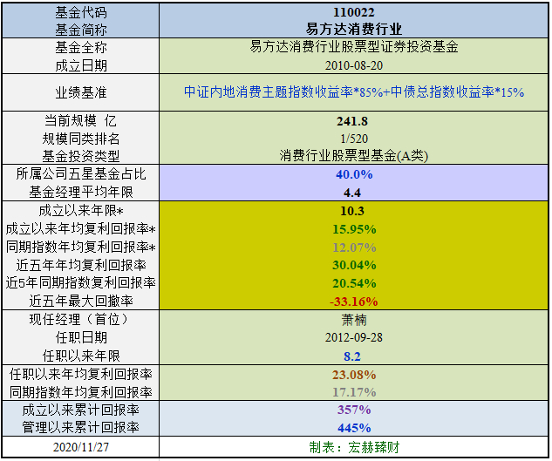Click the label 基金投资类型
The width and height of the screenshot is (552, 461).
tap(81, 156)
